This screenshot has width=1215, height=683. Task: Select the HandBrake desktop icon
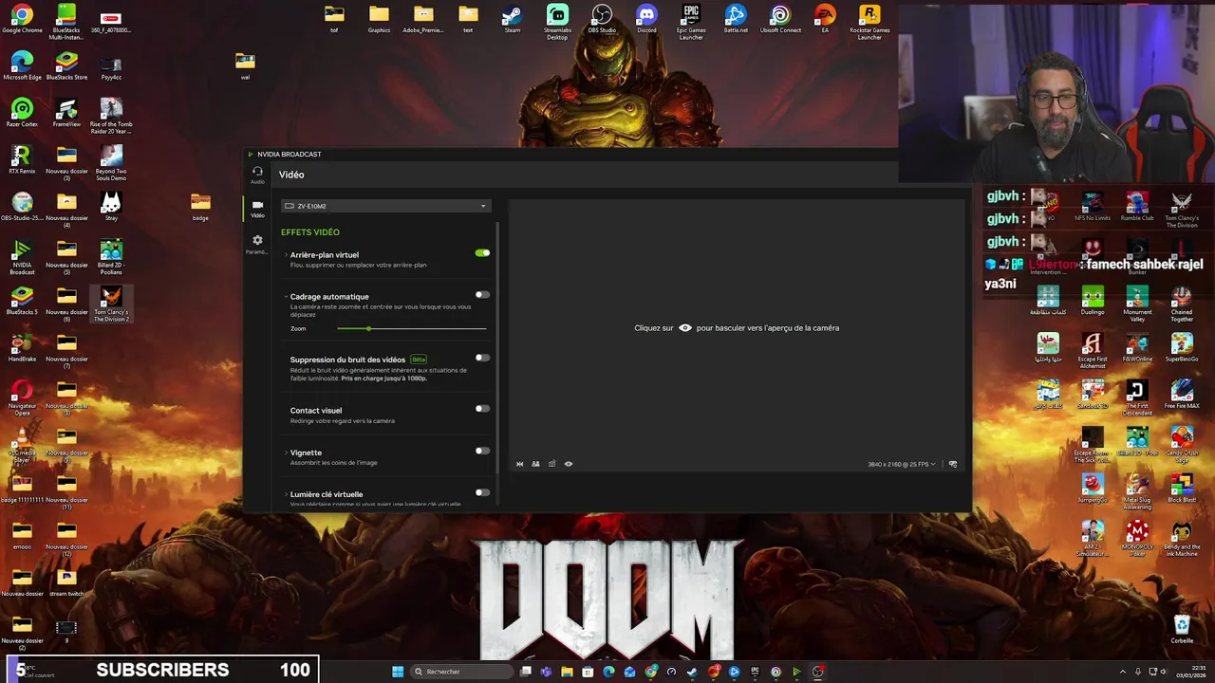(22, 347)
